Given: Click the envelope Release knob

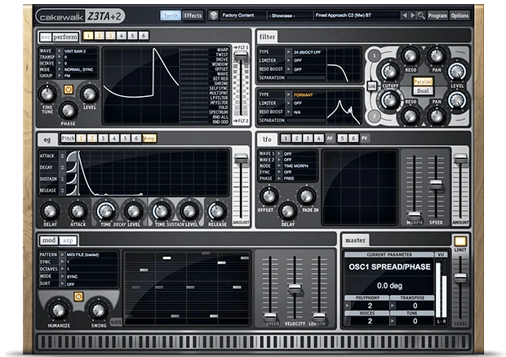Looking at the screenshot, I should pos(217,211).
